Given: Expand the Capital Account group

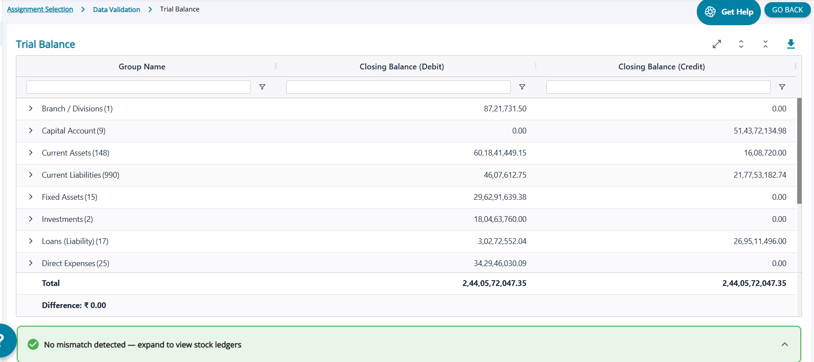Looking at the screenshot, I should [31, 131].
